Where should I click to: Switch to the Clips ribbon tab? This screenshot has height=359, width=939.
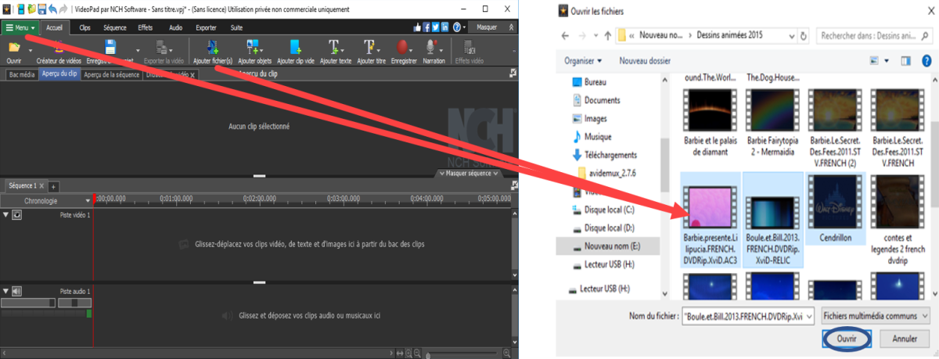(x=85, y=27)
